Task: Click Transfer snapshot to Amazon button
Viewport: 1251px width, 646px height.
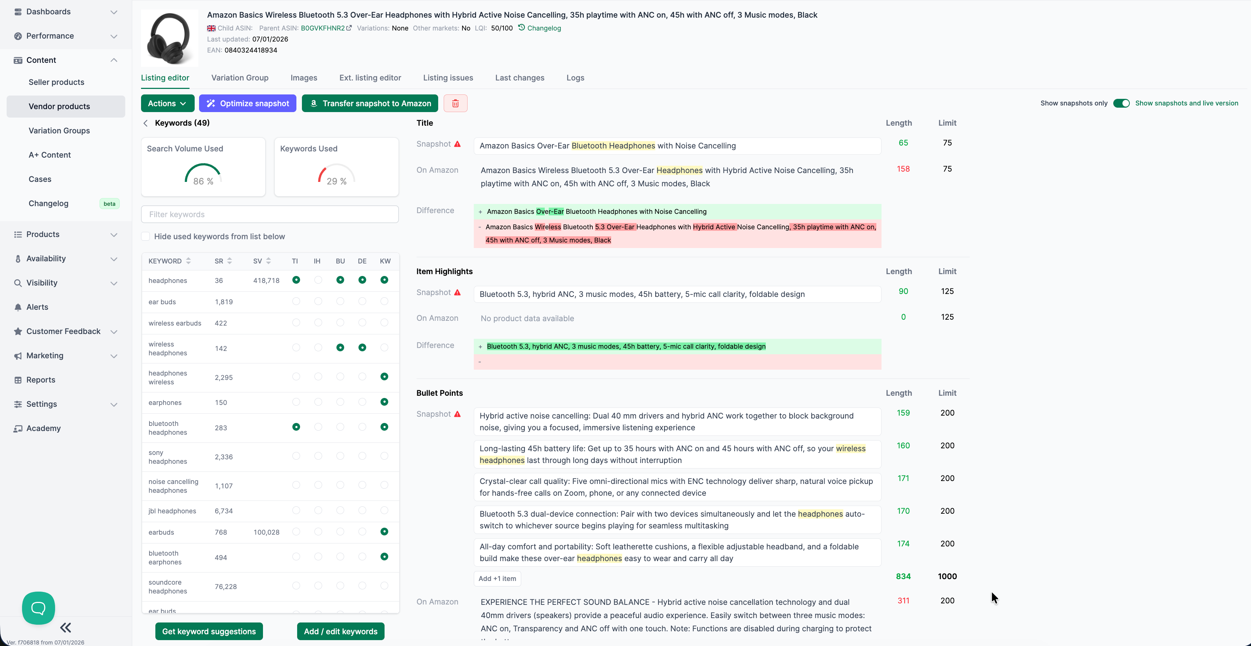Action: click(370, 104)
